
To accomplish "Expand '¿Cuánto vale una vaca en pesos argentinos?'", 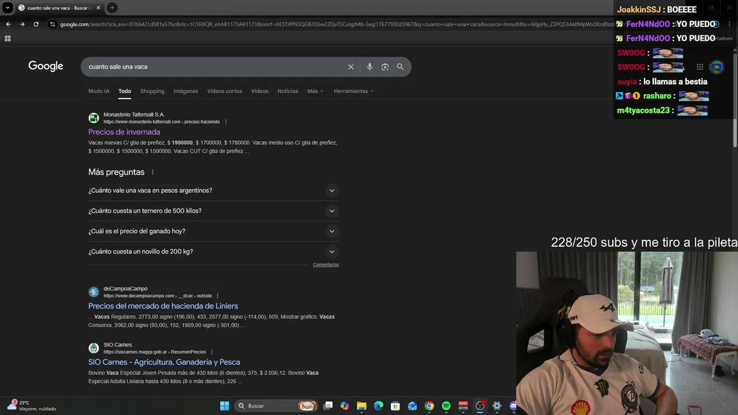I will click(x=213, y=190).
